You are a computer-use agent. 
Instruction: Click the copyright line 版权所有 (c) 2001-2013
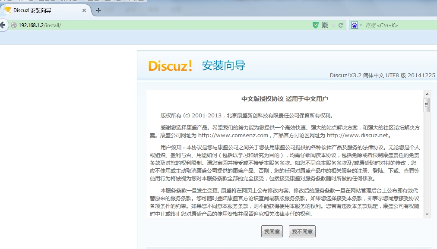[247, 116]
